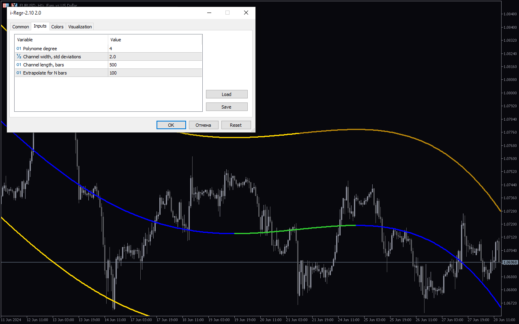Click the OK button
Screen dimensions: 519x324
(x=171, y=125)
